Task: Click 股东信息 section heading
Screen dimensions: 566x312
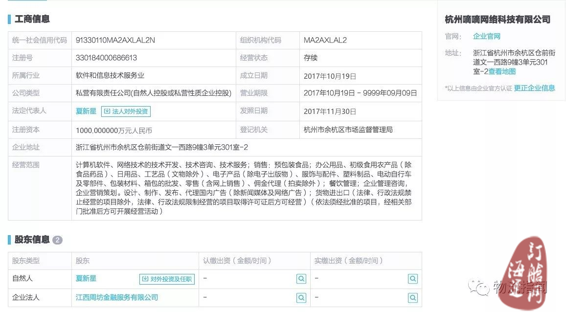Action: [32, 240]
